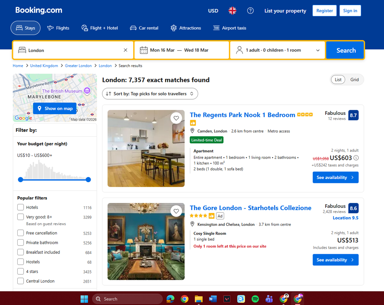The image size is (384, 305).
Task: Click the blue Search button
Action: pos(345,50)
